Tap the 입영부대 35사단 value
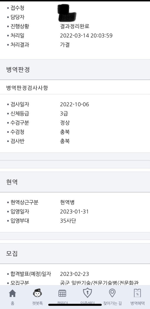This screenshot has height=309, width=150. [x=68, y=221]
